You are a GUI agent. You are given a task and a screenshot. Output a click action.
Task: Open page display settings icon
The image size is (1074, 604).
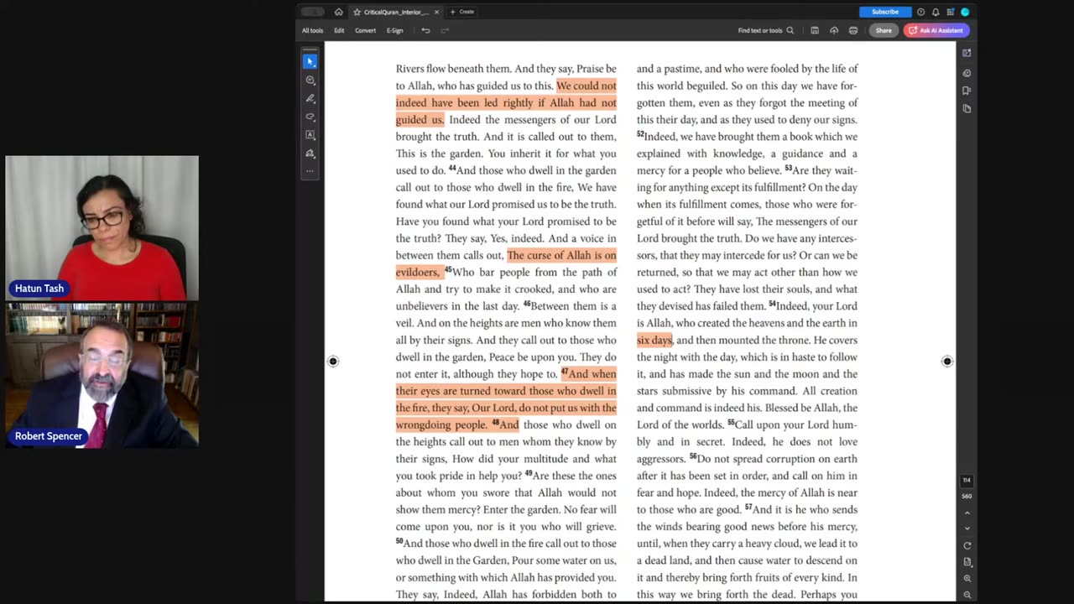(967, 562)
